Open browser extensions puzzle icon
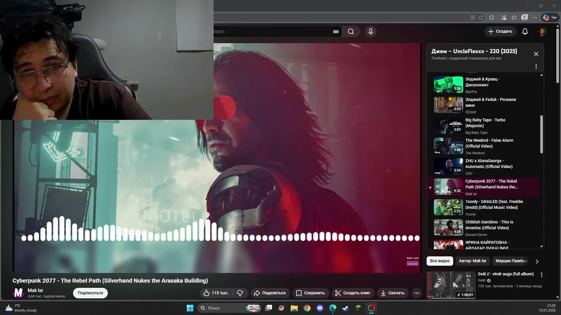This screenshot has height=315, width=561. 492,17
